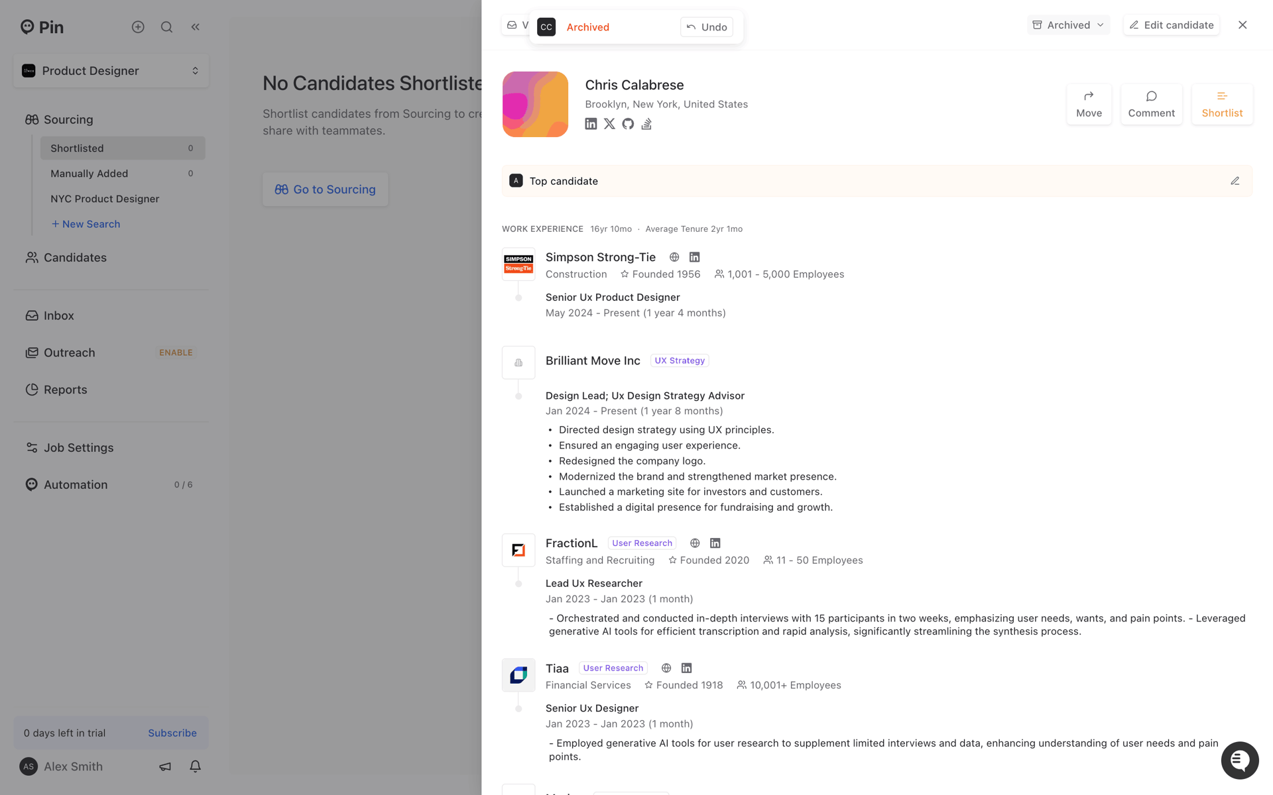The height and width of the screenshot is (795, 1273).
Task: Open Chris Calabrese's GitHub profile icon
Action: tap(628, 124)
